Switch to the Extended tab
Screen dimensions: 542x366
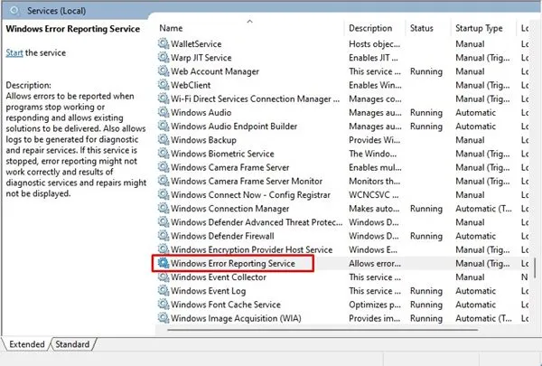click(x=26, y=344)
